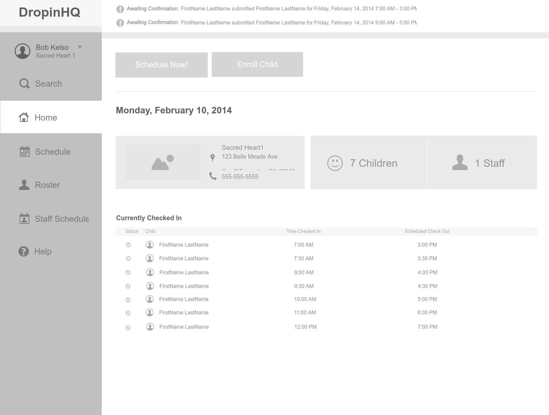Click the location pin icon by address
Image resolution: width=549 pixels, height=415 pixels.
(x=213, y=158)
